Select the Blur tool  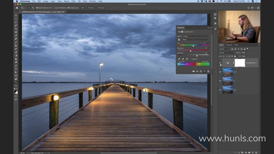[16, 59]
